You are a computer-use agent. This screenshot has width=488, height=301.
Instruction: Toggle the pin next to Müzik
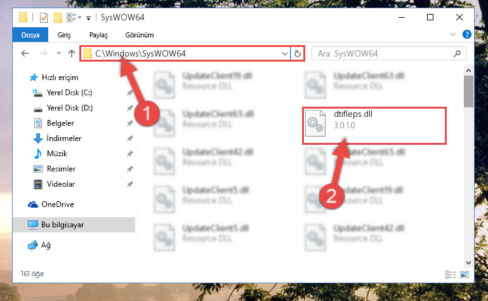click(x=130, y=154)
